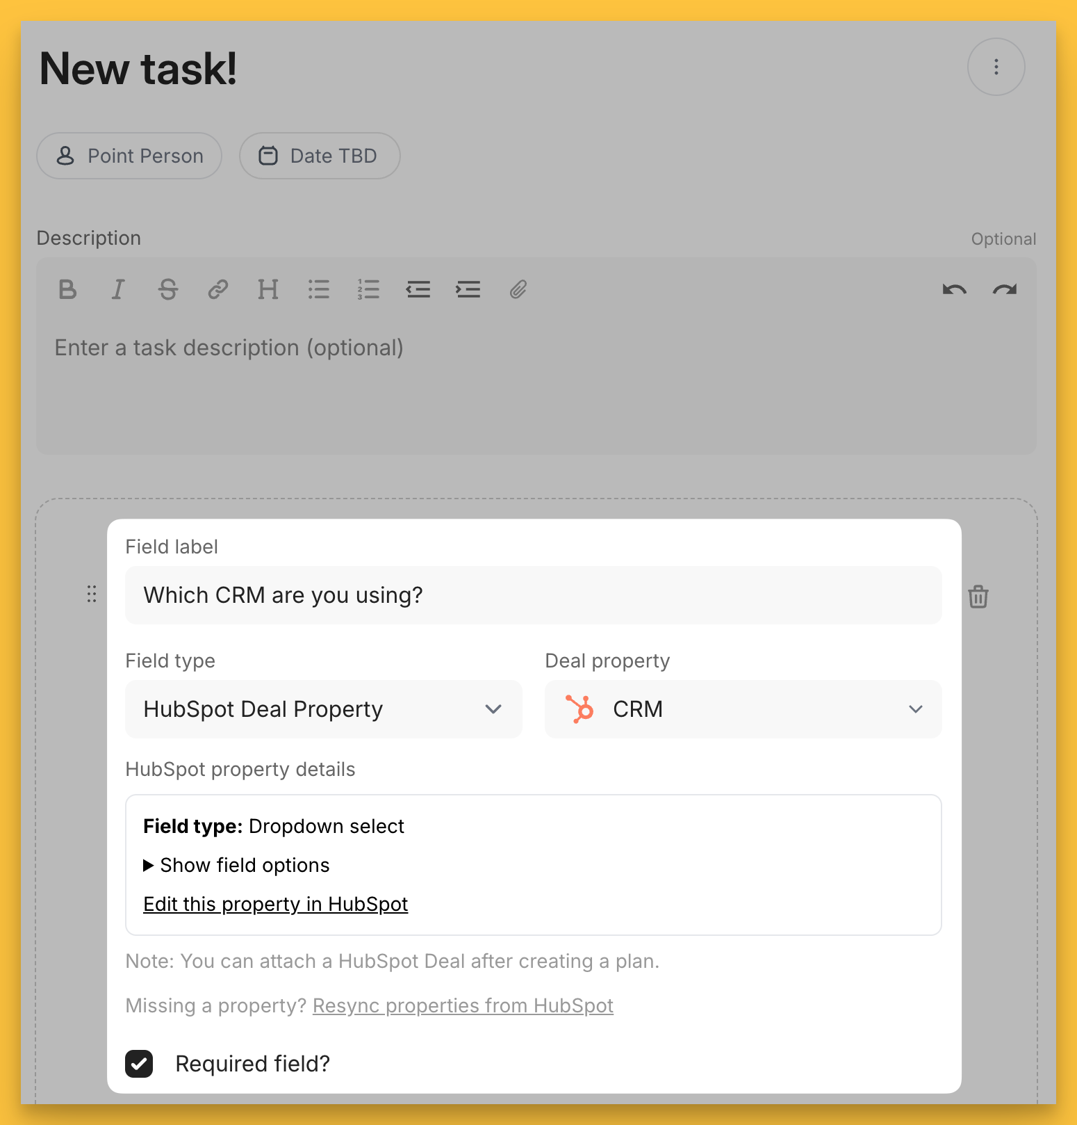The height and width of the screenshot is (1125, 1077).
Task: Decrease indent in description
Action: 418,289
